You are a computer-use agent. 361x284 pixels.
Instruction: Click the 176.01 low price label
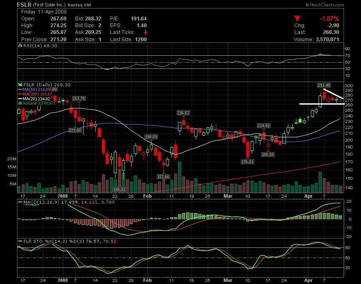248,162
